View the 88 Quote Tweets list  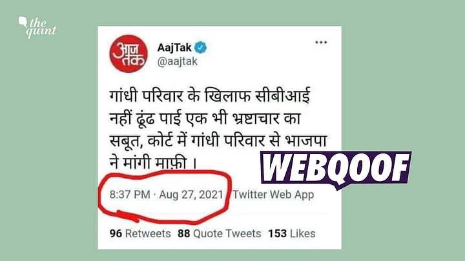219,233
